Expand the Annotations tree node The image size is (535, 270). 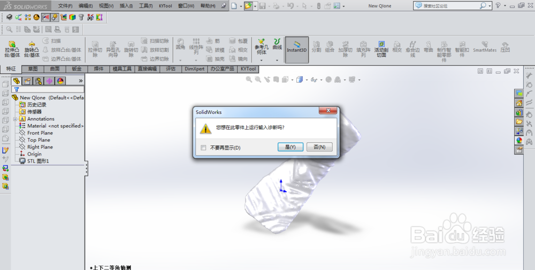pos(15,119)
